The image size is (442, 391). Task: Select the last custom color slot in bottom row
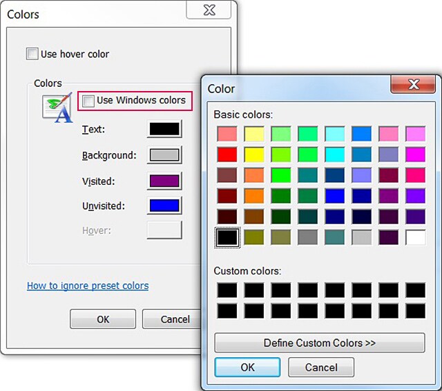(x=416, y=311)
